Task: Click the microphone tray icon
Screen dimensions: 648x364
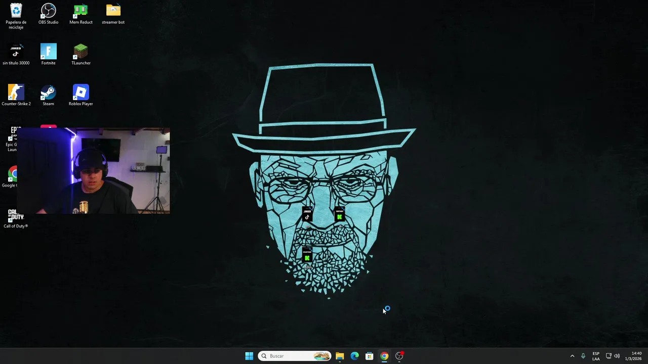Action: point(583,356)
